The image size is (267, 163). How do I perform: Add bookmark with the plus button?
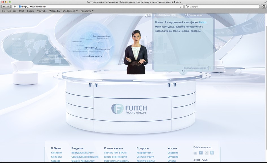(x=15, y=6)
